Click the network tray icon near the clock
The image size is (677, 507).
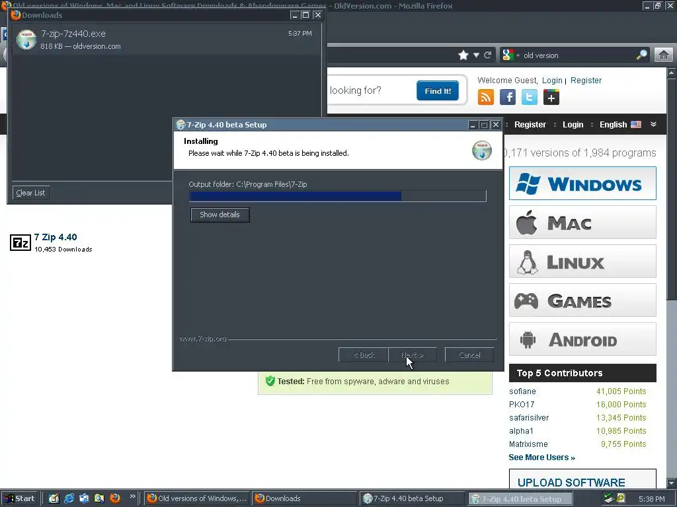609,498
